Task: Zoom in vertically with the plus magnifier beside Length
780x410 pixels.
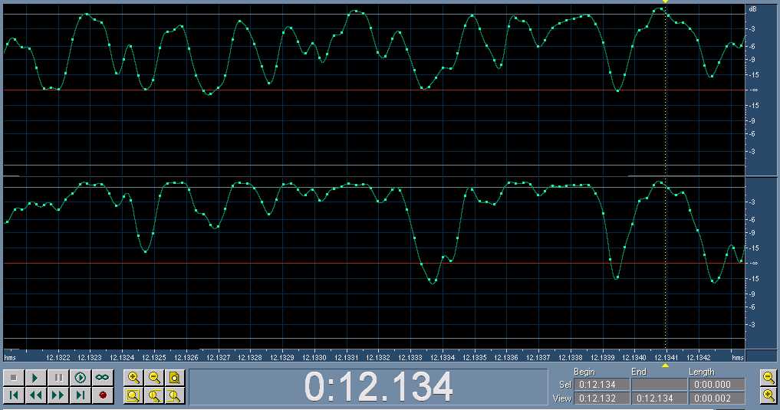Action: tap(769, 395)
